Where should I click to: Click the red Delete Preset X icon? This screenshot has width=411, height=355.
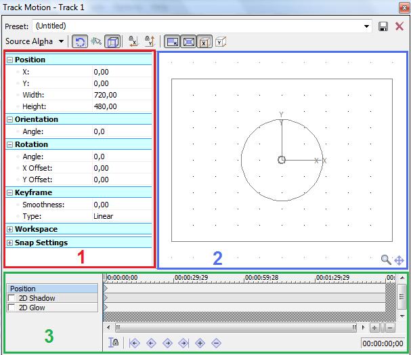(399, 26)
